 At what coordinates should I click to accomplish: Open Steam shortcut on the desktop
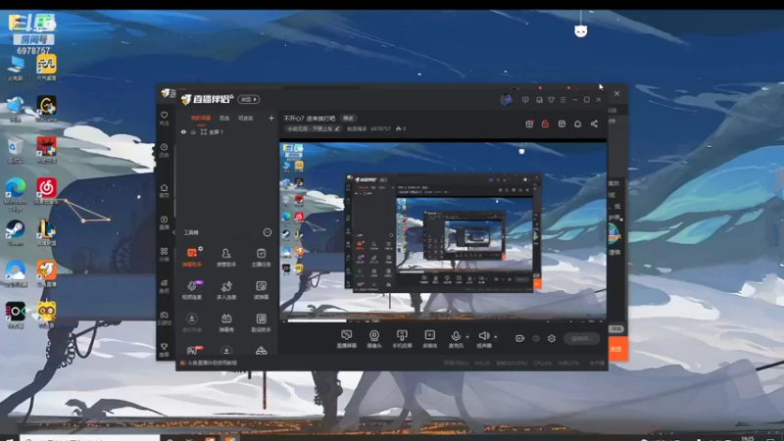(15, 229)
